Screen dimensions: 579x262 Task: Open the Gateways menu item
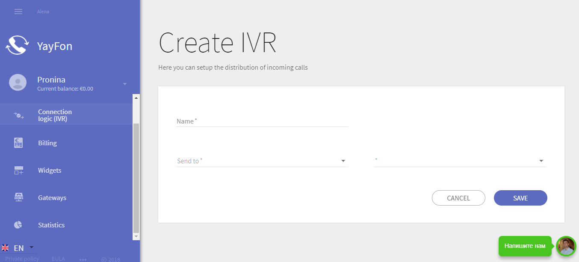[x=66, y=198]
